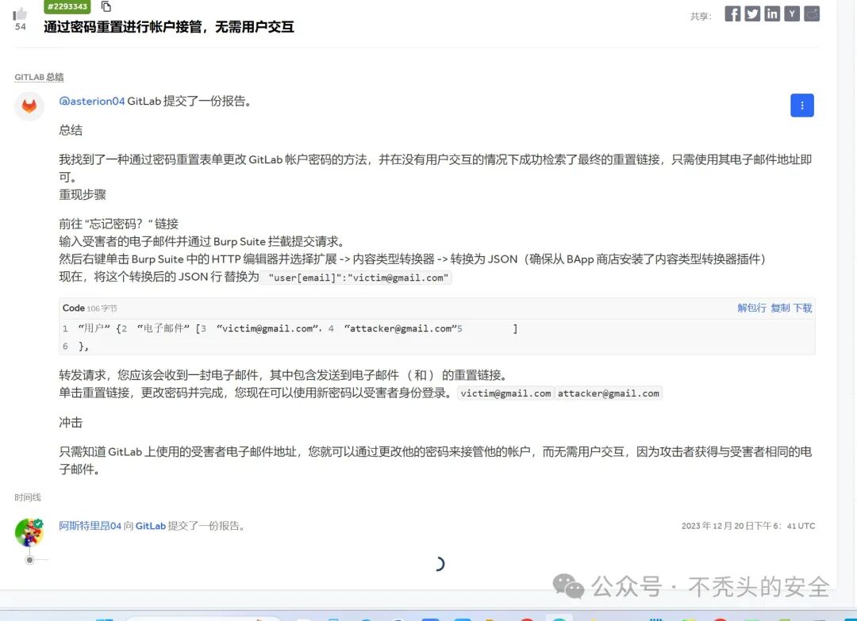Click the inline code "user[email]":"victim@gmail.com"
Screen dimensions: 857x621
[358, 278]
